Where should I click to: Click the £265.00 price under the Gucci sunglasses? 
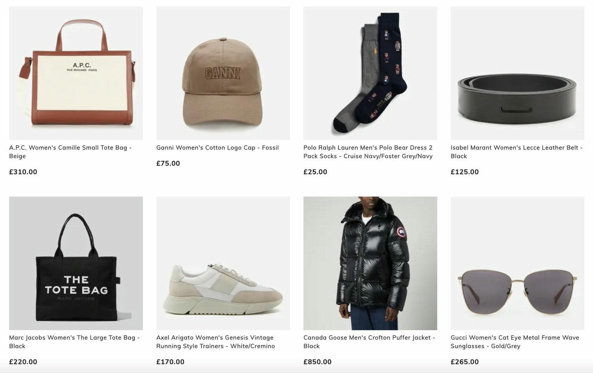[x=465, y=362]
